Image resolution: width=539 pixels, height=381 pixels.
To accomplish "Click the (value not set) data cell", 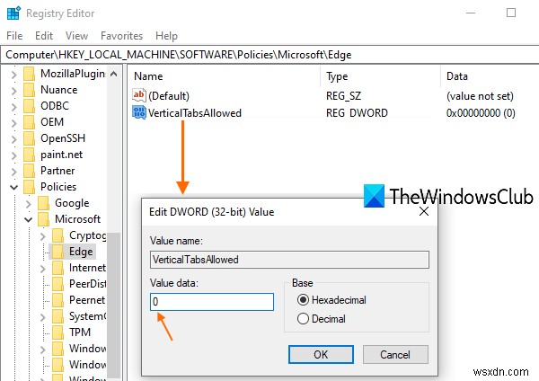I will [480, 96].
